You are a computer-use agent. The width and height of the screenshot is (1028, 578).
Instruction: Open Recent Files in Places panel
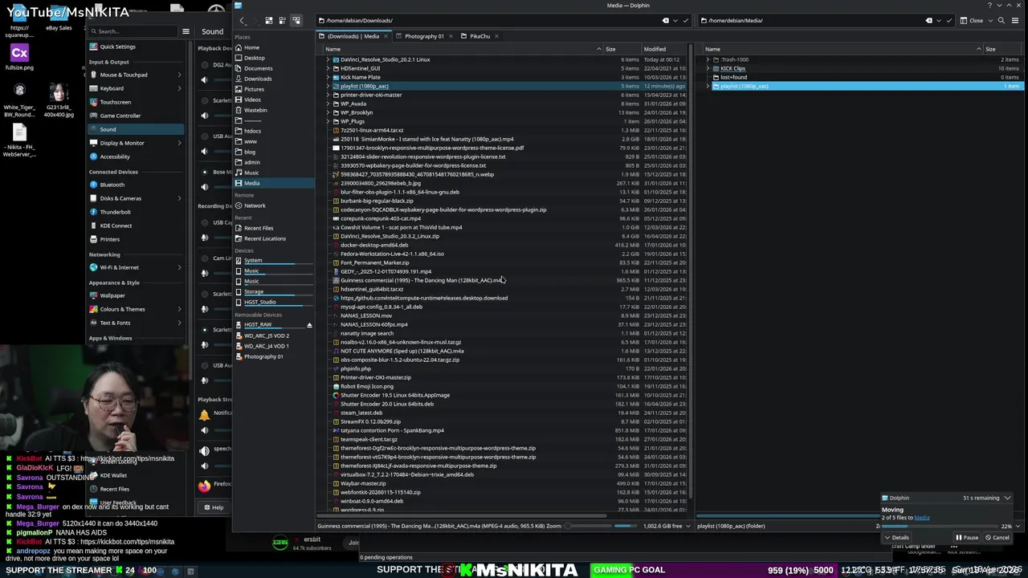tap(274, 228)
